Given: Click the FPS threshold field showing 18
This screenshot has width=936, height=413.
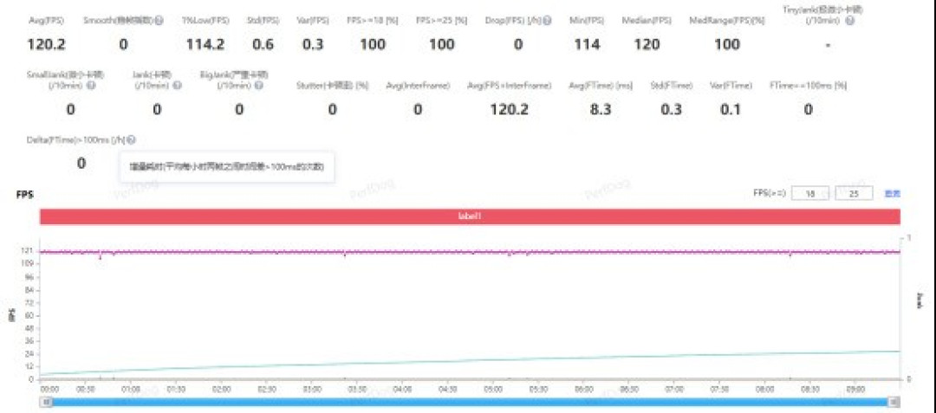Looking at the screenshot, I should 810,194.
